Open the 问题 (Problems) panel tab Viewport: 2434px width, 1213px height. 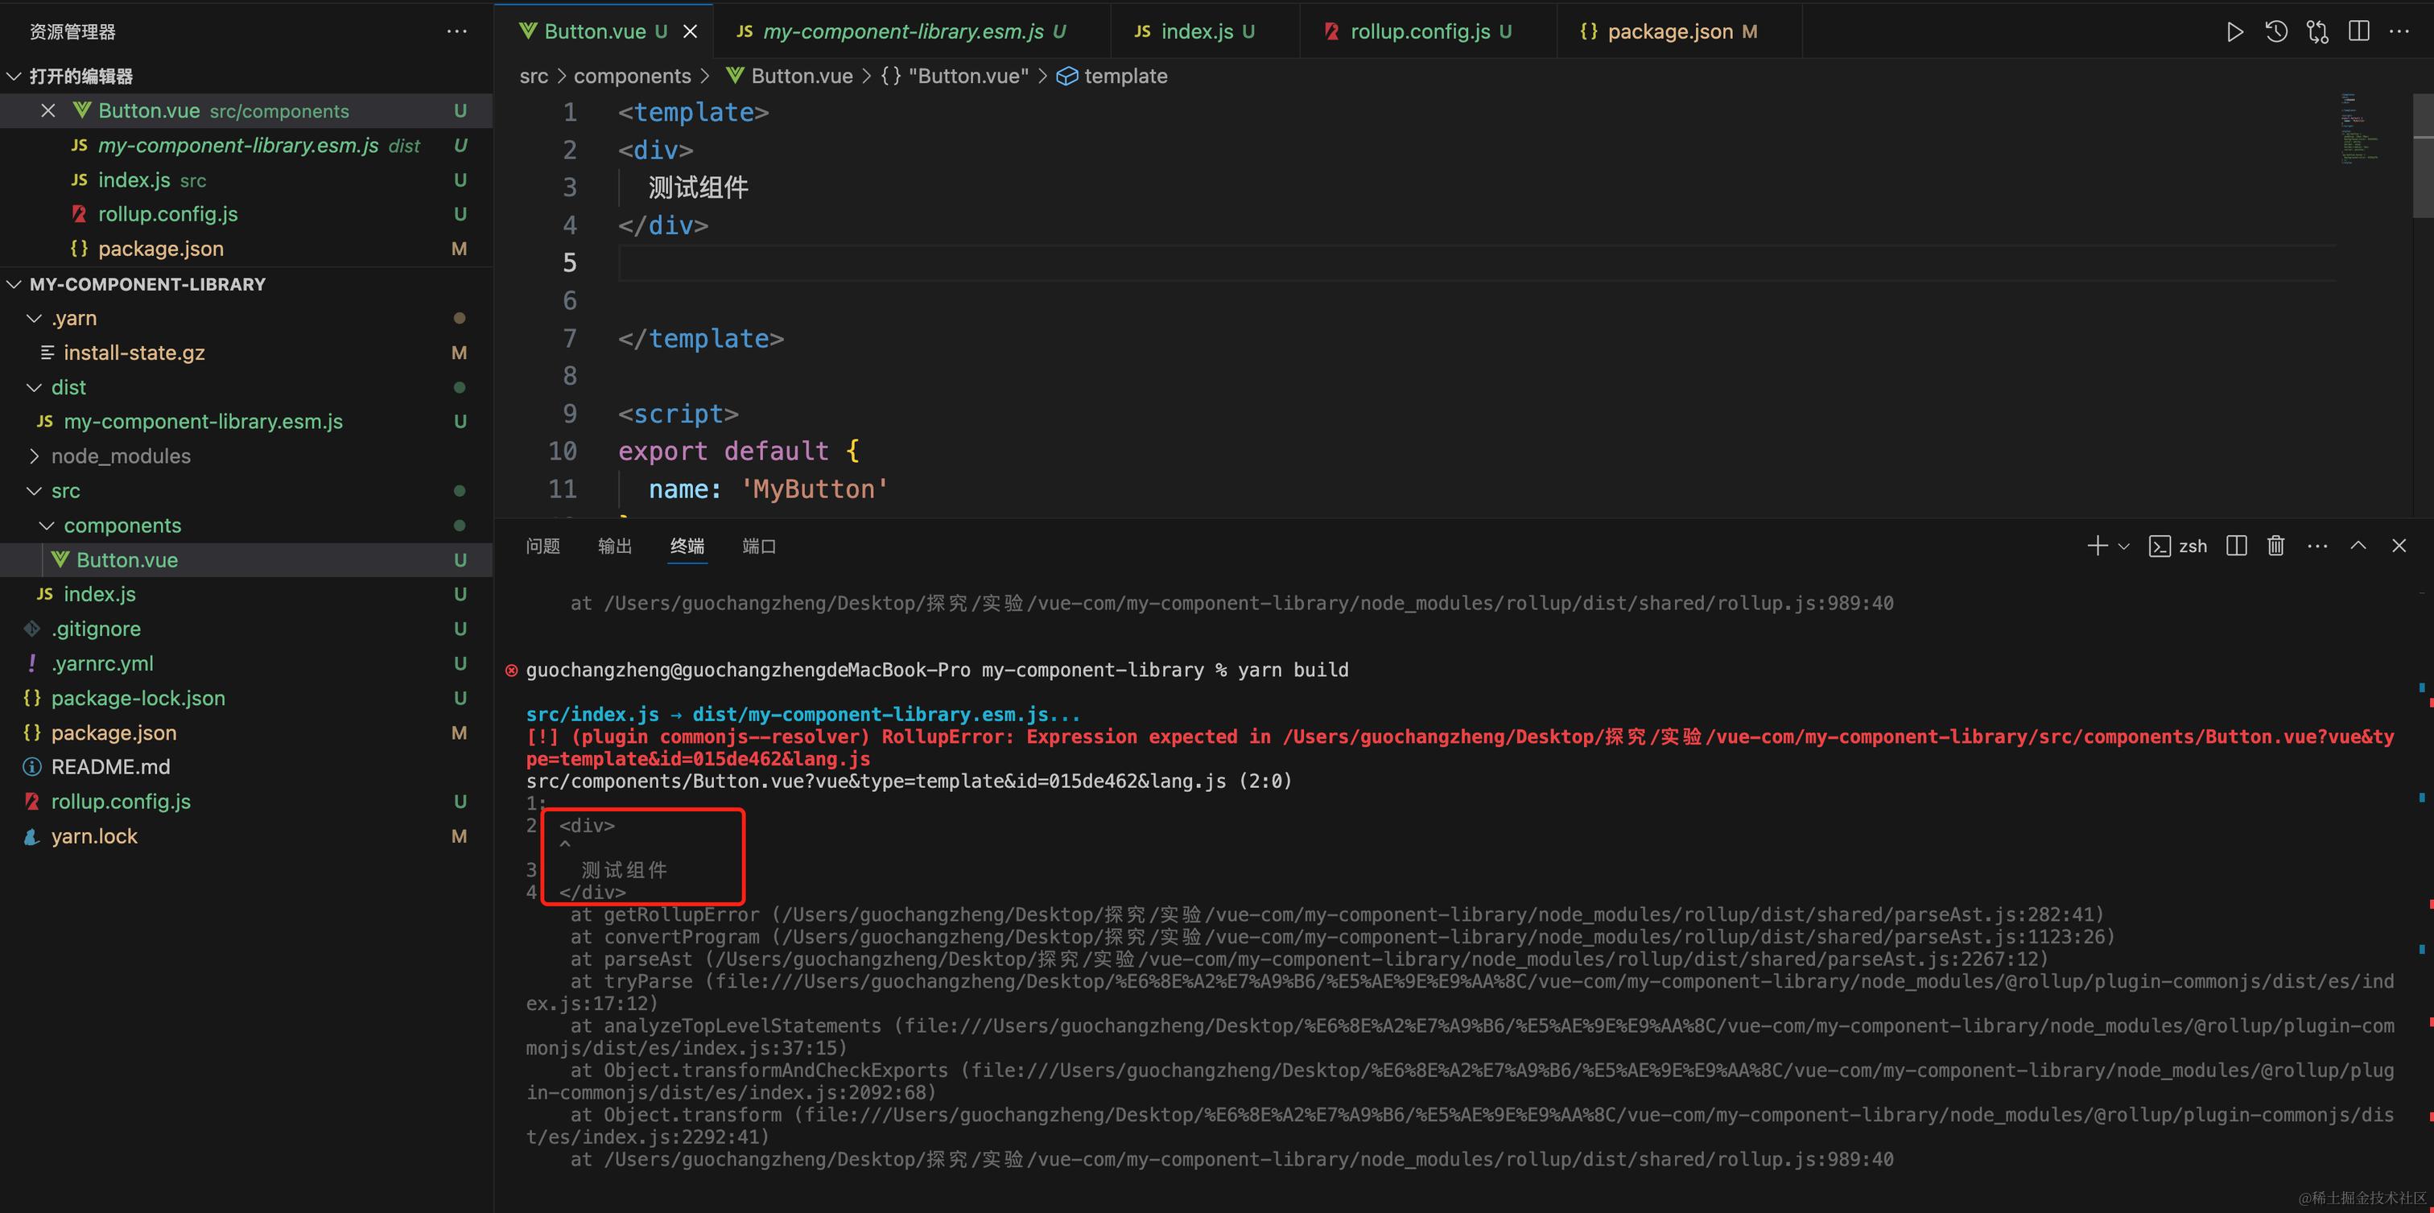(x=542, y=546)
